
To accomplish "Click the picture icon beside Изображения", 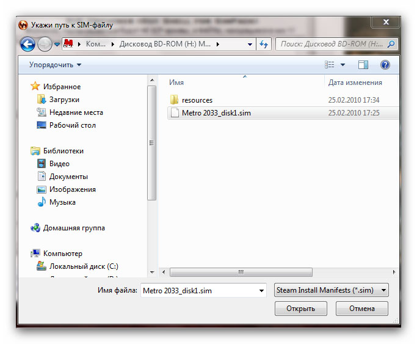I will pos(42,189).
